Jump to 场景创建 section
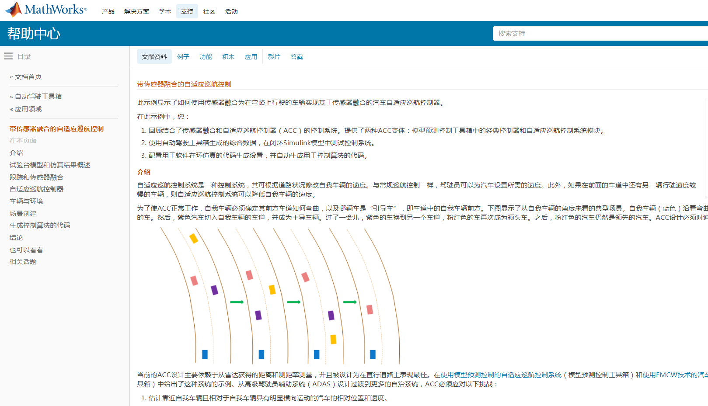Image resolution: width=708 pixels, height=406 pixels. click(23, 214)
